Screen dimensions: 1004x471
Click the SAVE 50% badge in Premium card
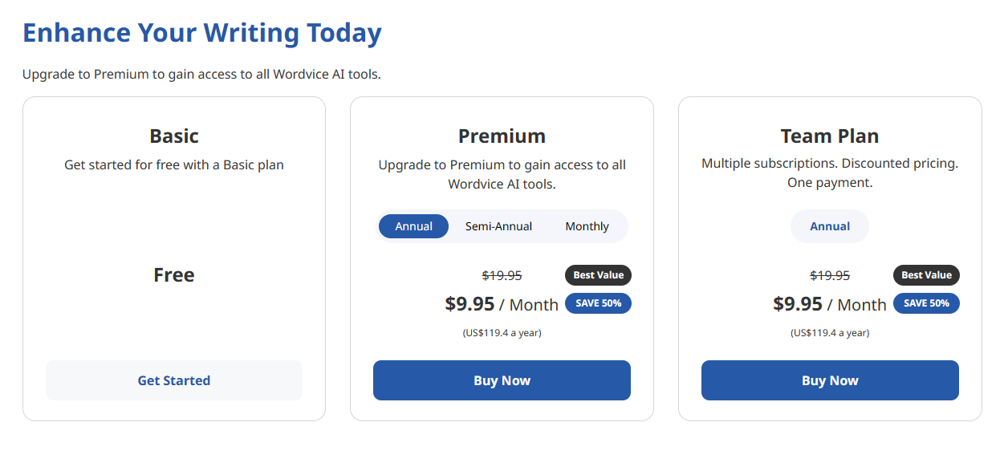coord(599,303)
